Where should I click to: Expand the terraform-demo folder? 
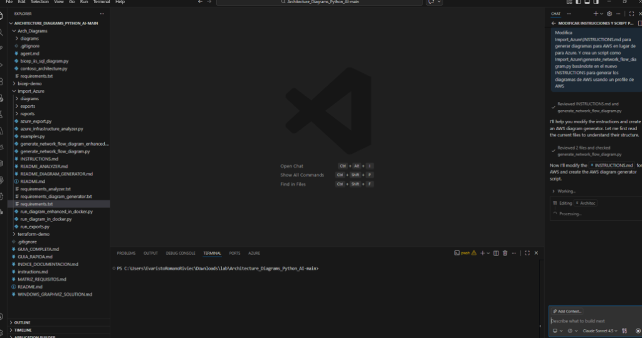tap(33, 233)
